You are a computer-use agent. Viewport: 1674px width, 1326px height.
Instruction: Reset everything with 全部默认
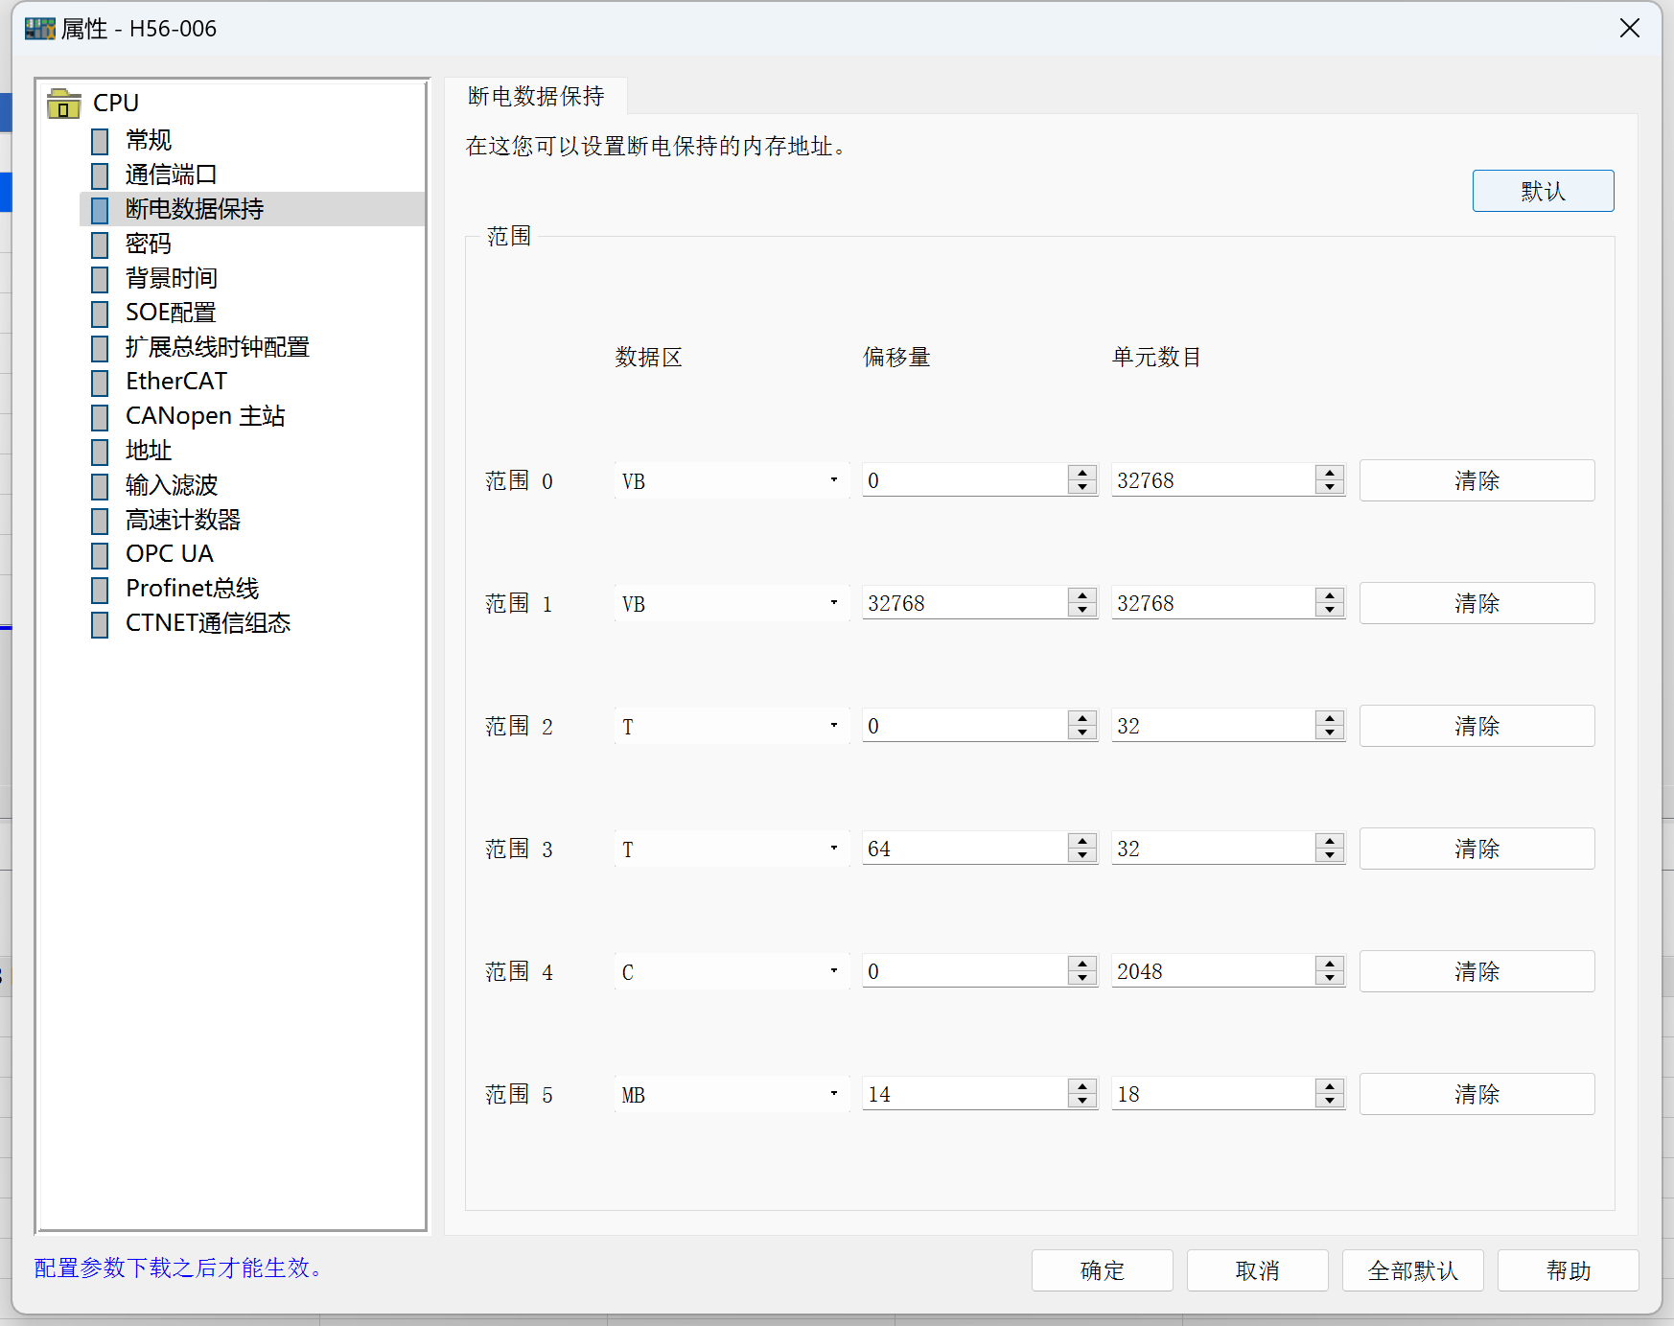pyautogui.click(x=1412, y=1270)
